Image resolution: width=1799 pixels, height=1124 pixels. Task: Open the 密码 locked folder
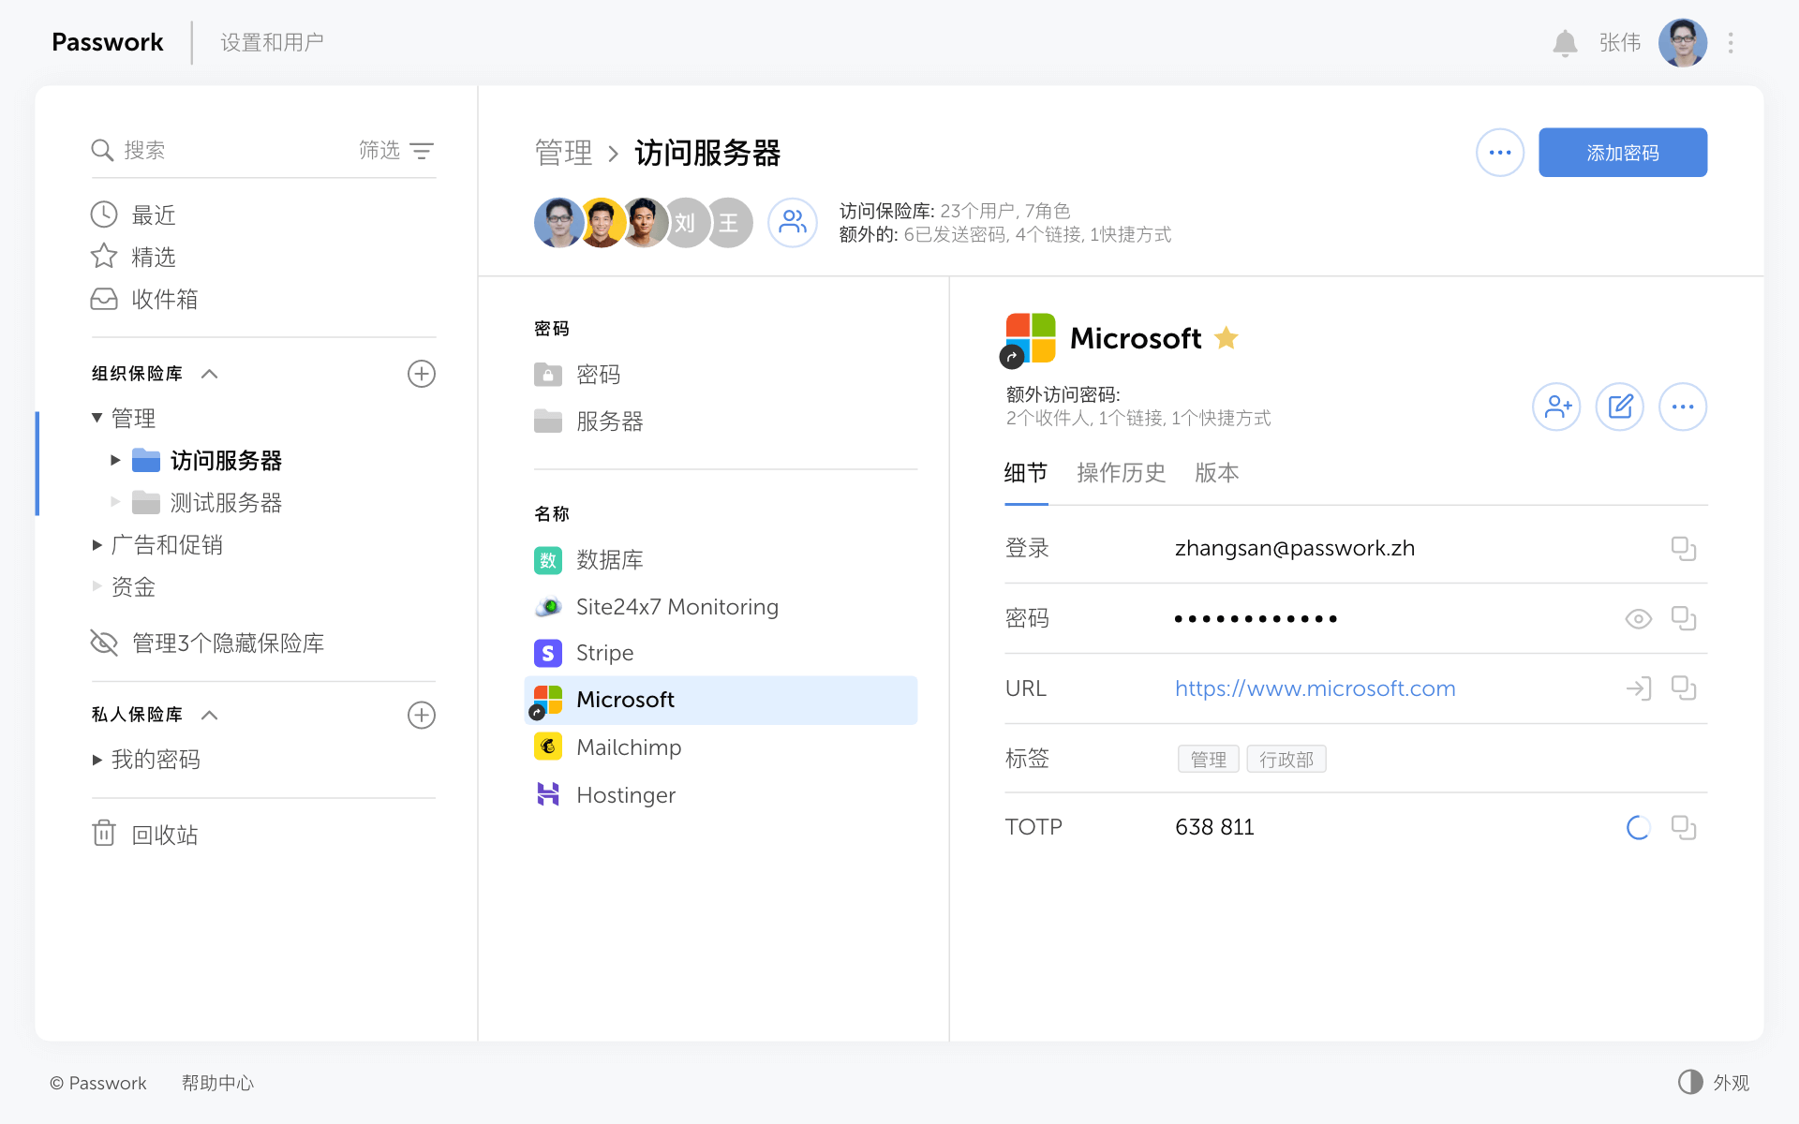[x=577, y=375]
